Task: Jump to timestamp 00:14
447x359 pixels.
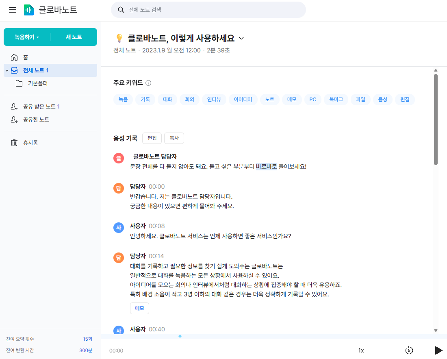Action: click(x=156, y=256)
